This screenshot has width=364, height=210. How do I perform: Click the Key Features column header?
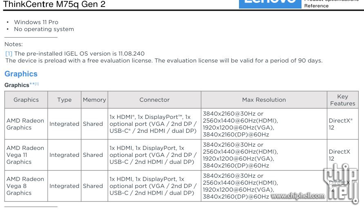[343, 100]
